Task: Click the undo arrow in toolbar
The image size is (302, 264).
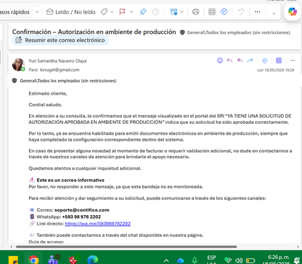Action: pos(241,11)
